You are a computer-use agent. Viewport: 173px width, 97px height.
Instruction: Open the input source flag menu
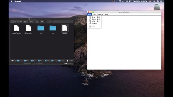[150, 1]
